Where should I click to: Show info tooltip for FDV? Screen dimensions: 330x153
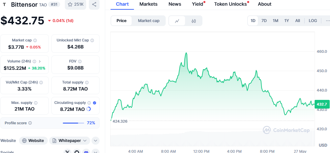click(80, 61)
